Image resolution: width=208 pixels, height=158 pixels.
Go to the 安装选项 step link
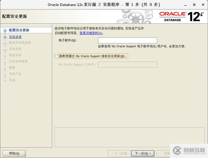pyautogui.click(x=15, y=37)
